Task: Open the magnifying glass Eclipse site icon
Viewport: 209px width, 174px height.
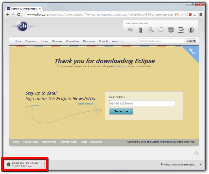Action: [151, 30]
